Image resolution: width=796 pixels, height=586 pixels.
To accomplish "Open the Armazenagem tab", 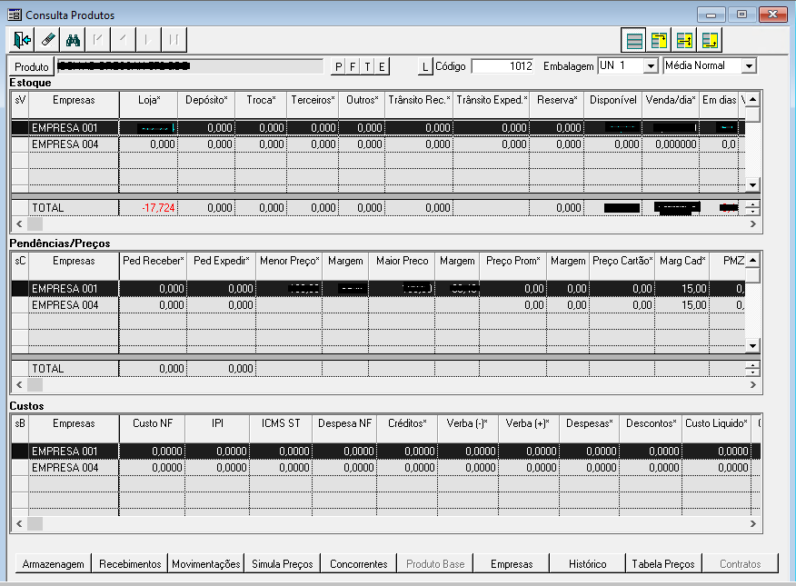I will (x=54, y=563).
